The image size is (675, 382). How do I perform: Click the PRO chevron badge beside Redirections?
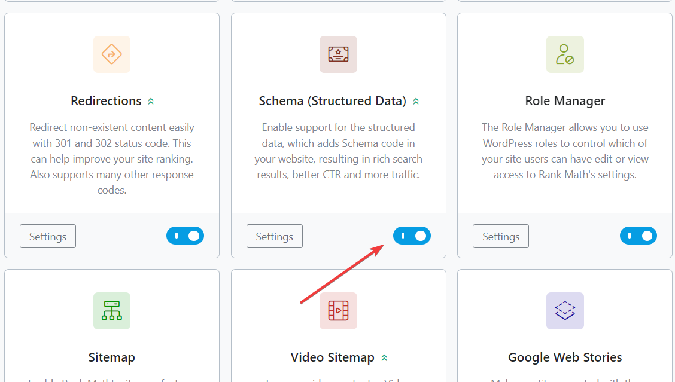151,102
